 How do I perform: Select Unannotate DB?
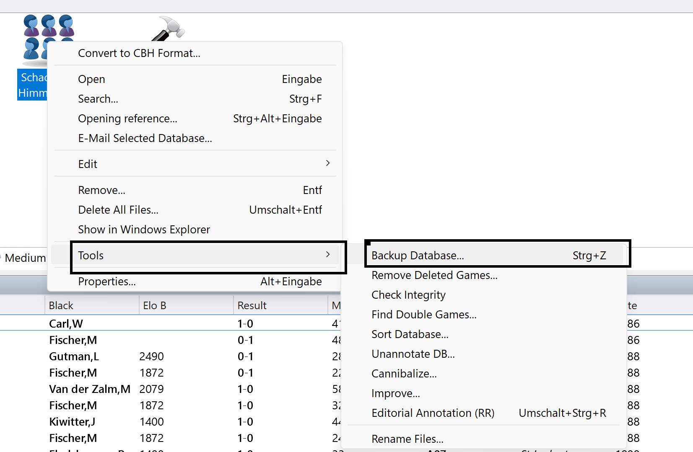[413, 354]
